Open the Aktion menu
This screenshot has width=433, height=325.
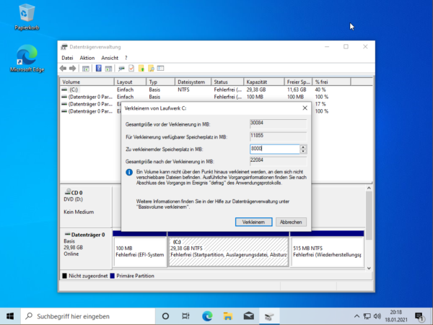click(87, 58)
